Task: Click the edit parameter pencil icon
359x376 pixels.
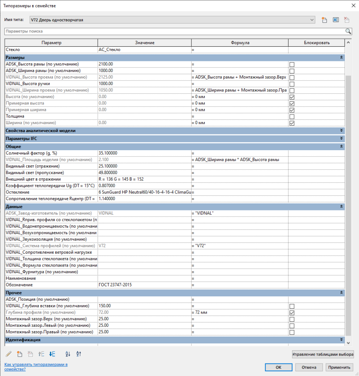Action: [x=9, y=354]
